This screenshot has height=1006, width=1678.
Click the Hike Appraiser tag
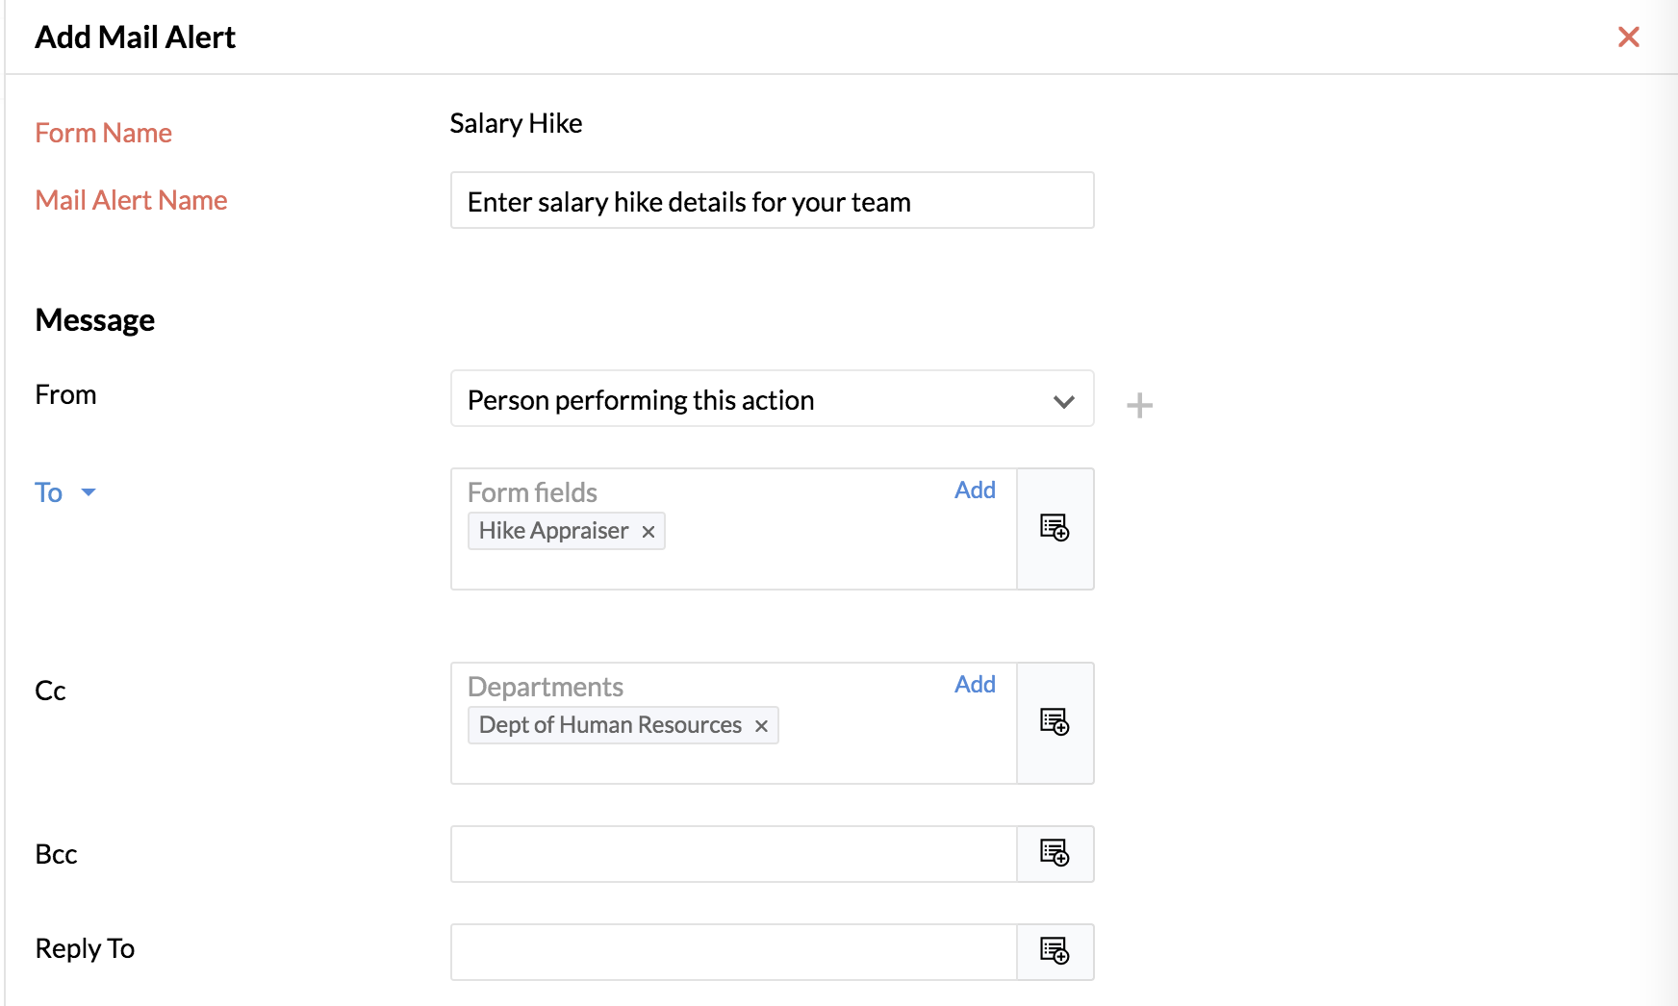pos(553,531)
